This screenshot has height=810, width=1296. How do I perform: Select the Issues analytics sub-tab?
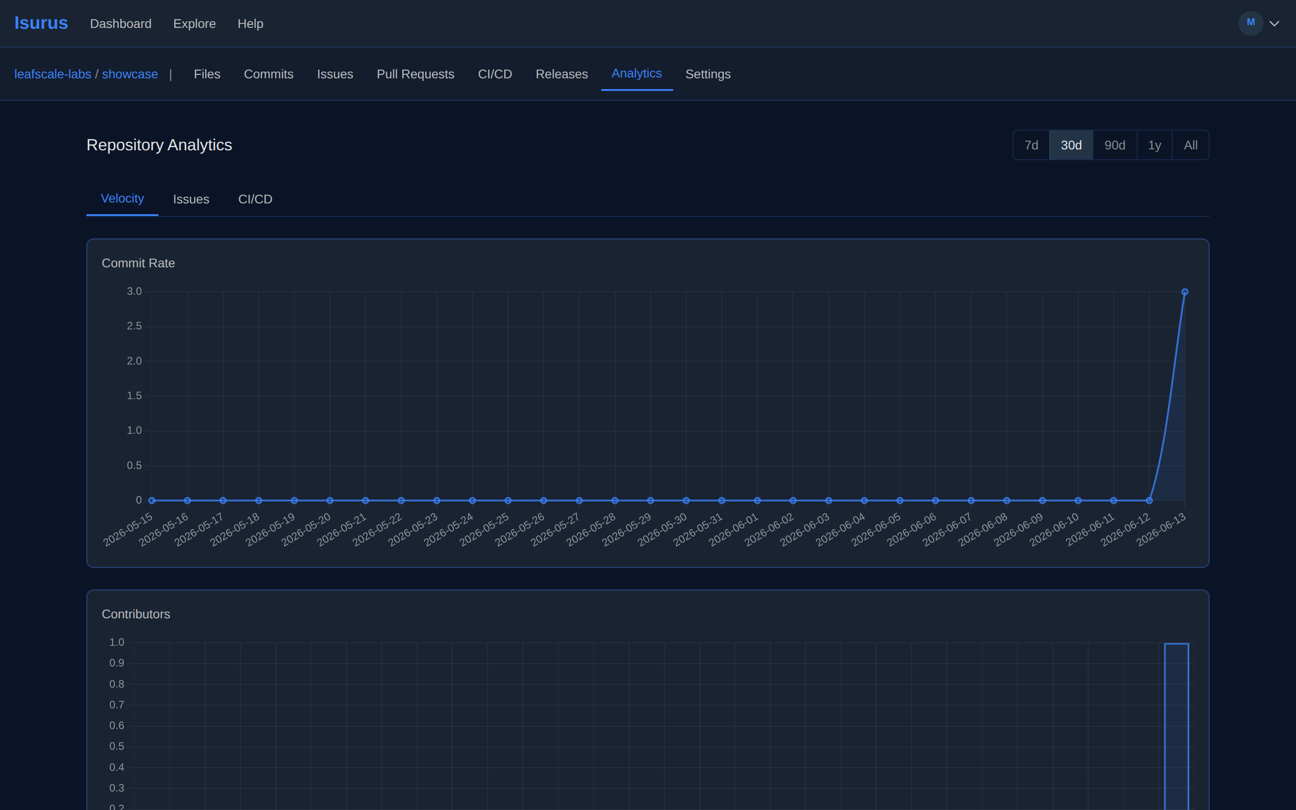point(191,199)
